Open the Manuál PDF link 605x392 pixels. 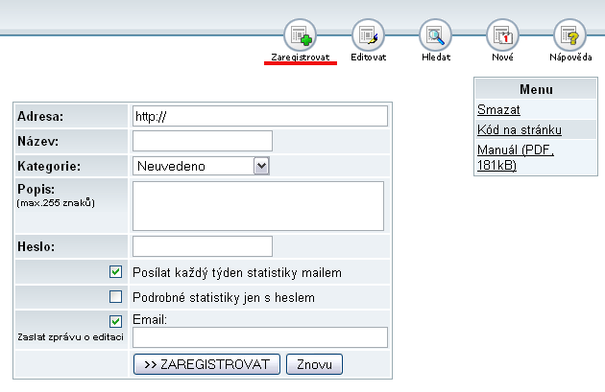[516, 157]
